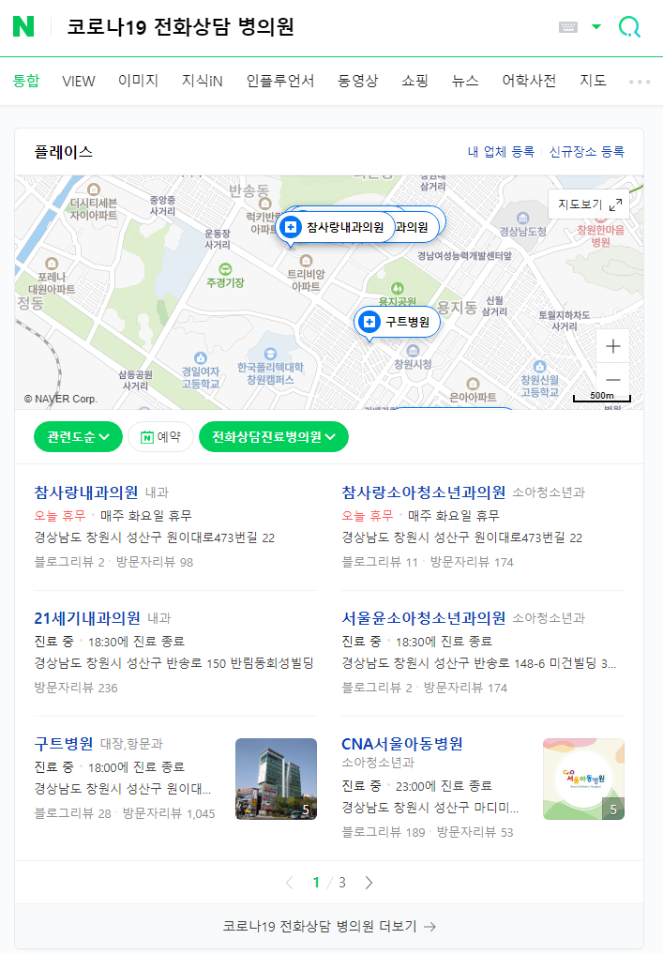Viewport: 663px width, 954px height.
Task: Open the 인플루언서 tab
Action: [280, 81]
